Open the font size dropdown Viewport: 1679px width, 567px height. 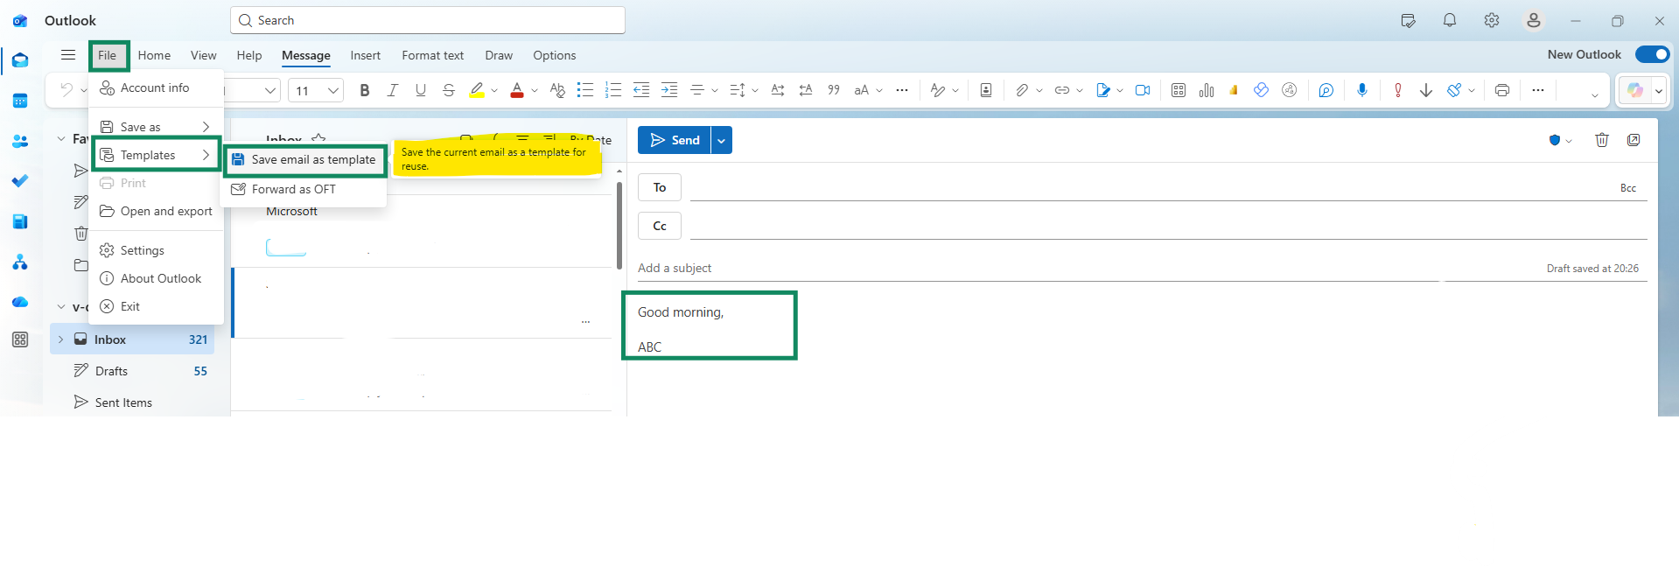[x=332, y=90]
